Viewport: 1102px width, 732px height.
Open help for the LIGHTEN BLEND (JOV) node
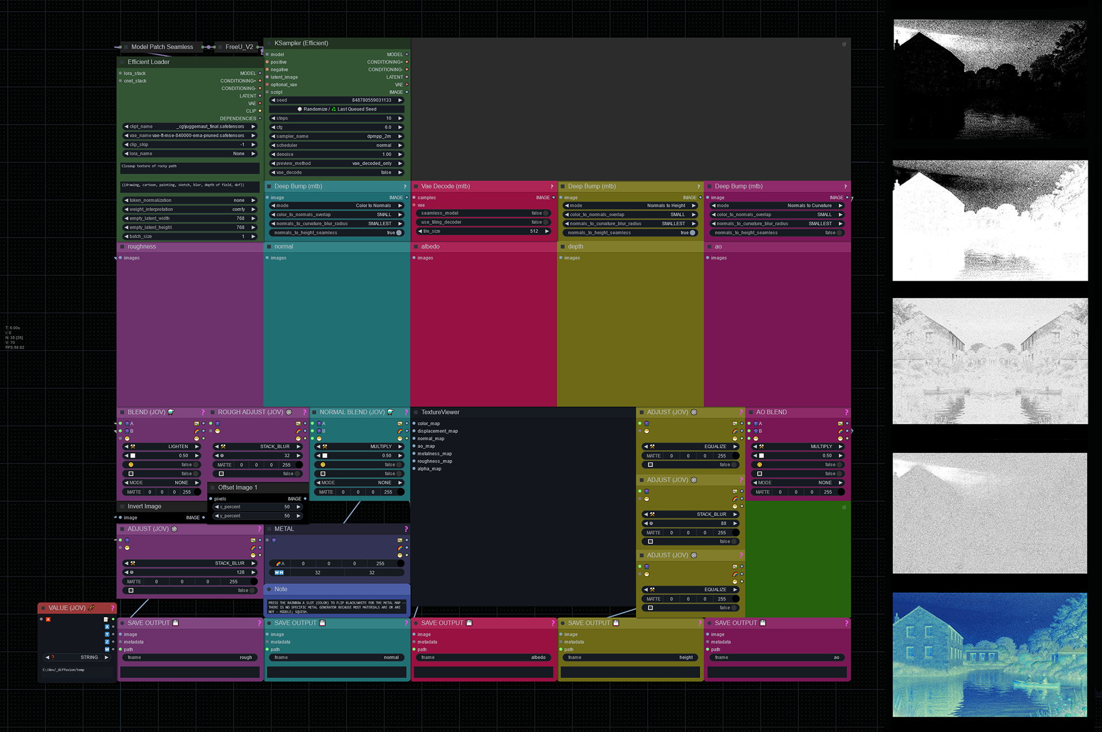pos(203,412)
